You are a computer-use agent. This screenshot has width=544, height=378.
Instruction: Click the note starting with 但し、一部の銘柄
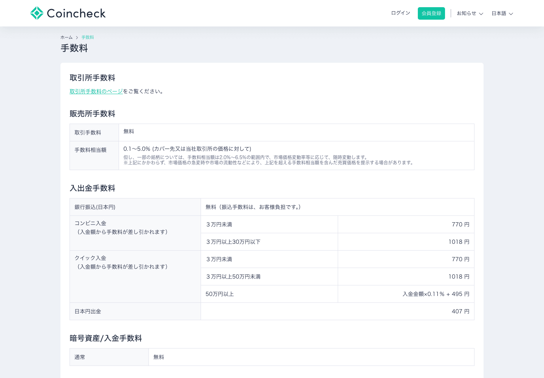pos(246,157)
